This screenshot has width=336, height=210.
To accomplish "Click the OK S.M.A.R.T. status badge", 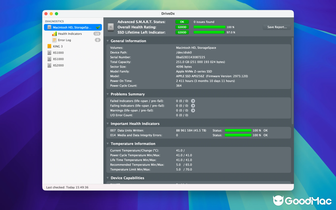I will tap(182, 22).
